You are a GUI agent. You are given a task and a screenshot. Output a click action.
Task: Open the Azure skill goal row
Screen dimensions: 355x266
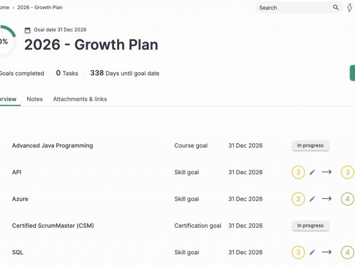[x=20, y=199]
